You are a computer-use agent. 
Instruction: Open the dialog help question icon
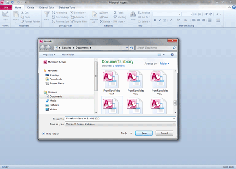172,55
